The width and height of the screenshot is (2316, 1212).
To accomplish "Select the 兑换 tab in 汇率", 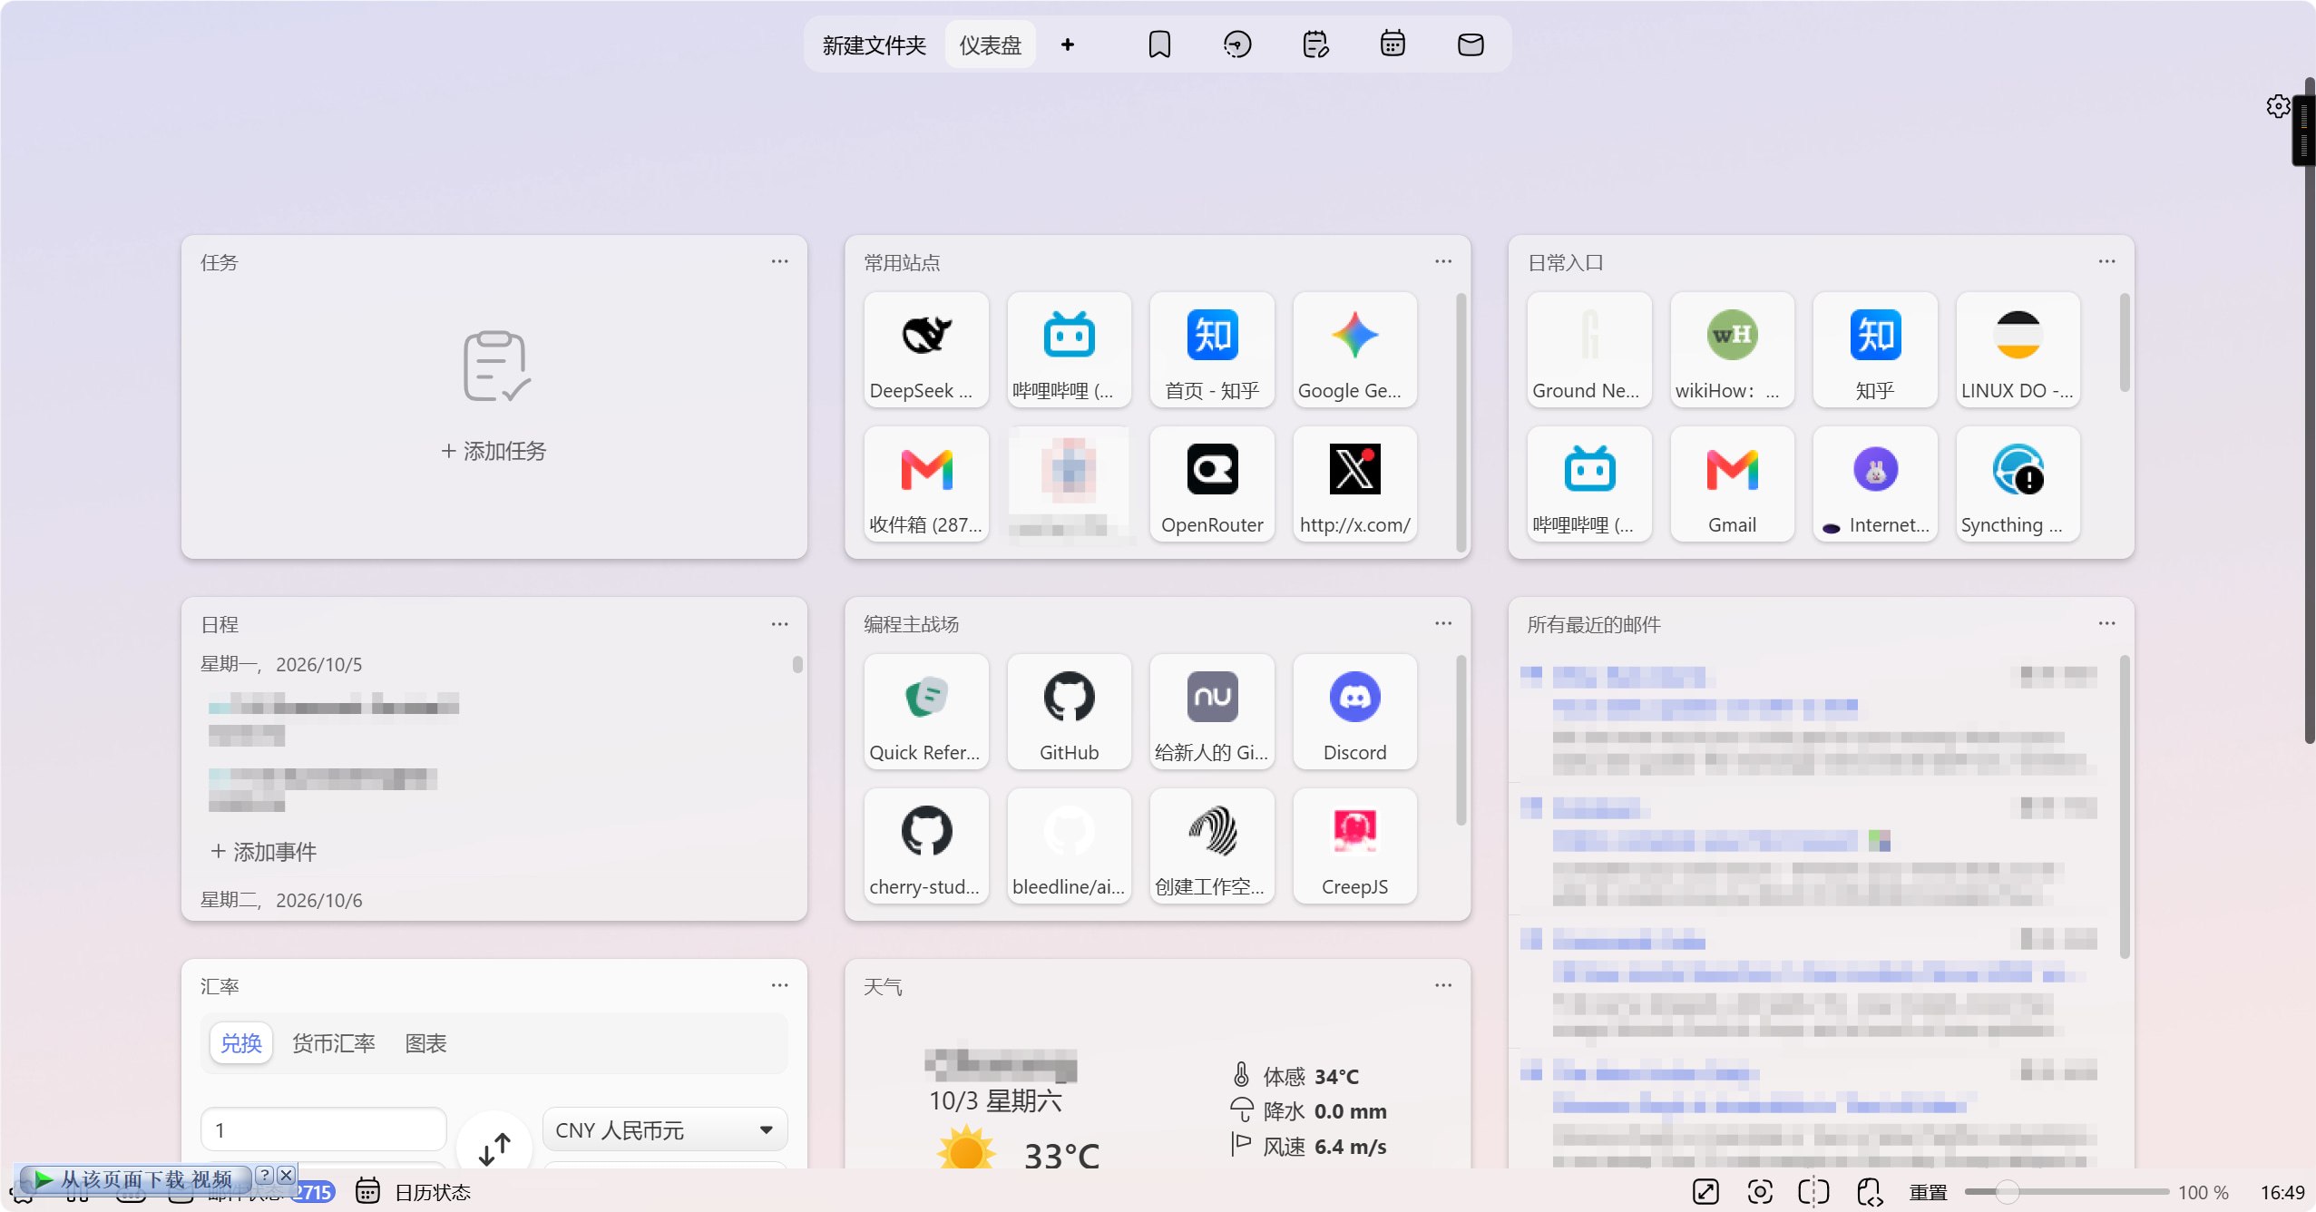I will 241,1043.
